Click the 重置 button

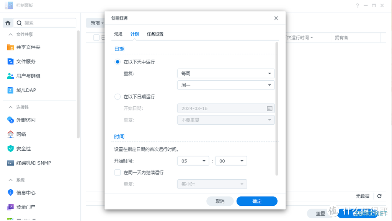(320, 213)
